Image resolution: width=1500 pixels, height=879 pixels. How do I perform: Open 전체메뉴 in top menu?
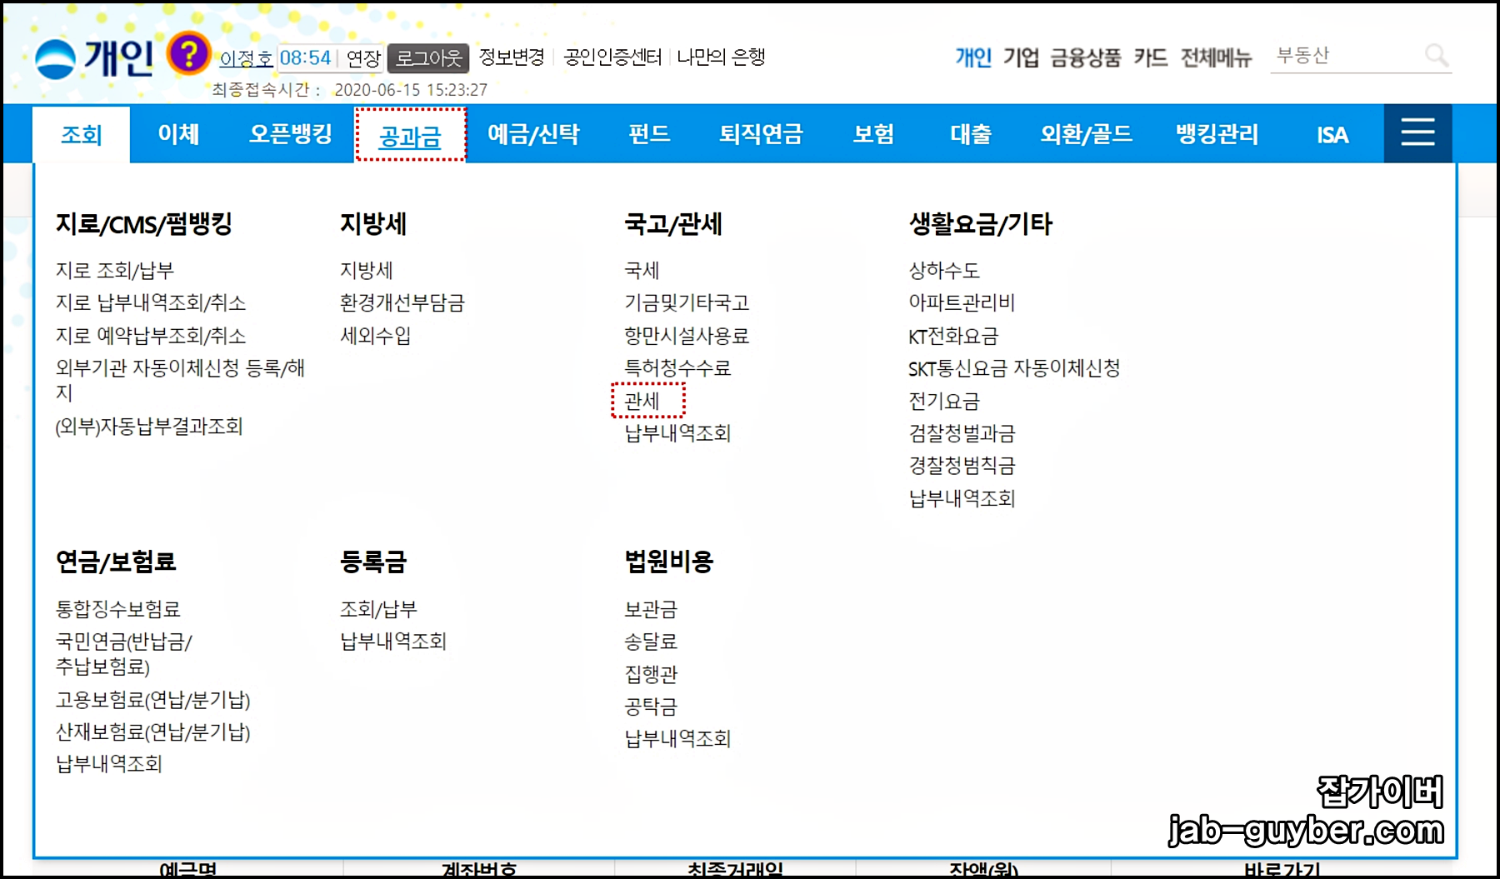point(1216,57)
